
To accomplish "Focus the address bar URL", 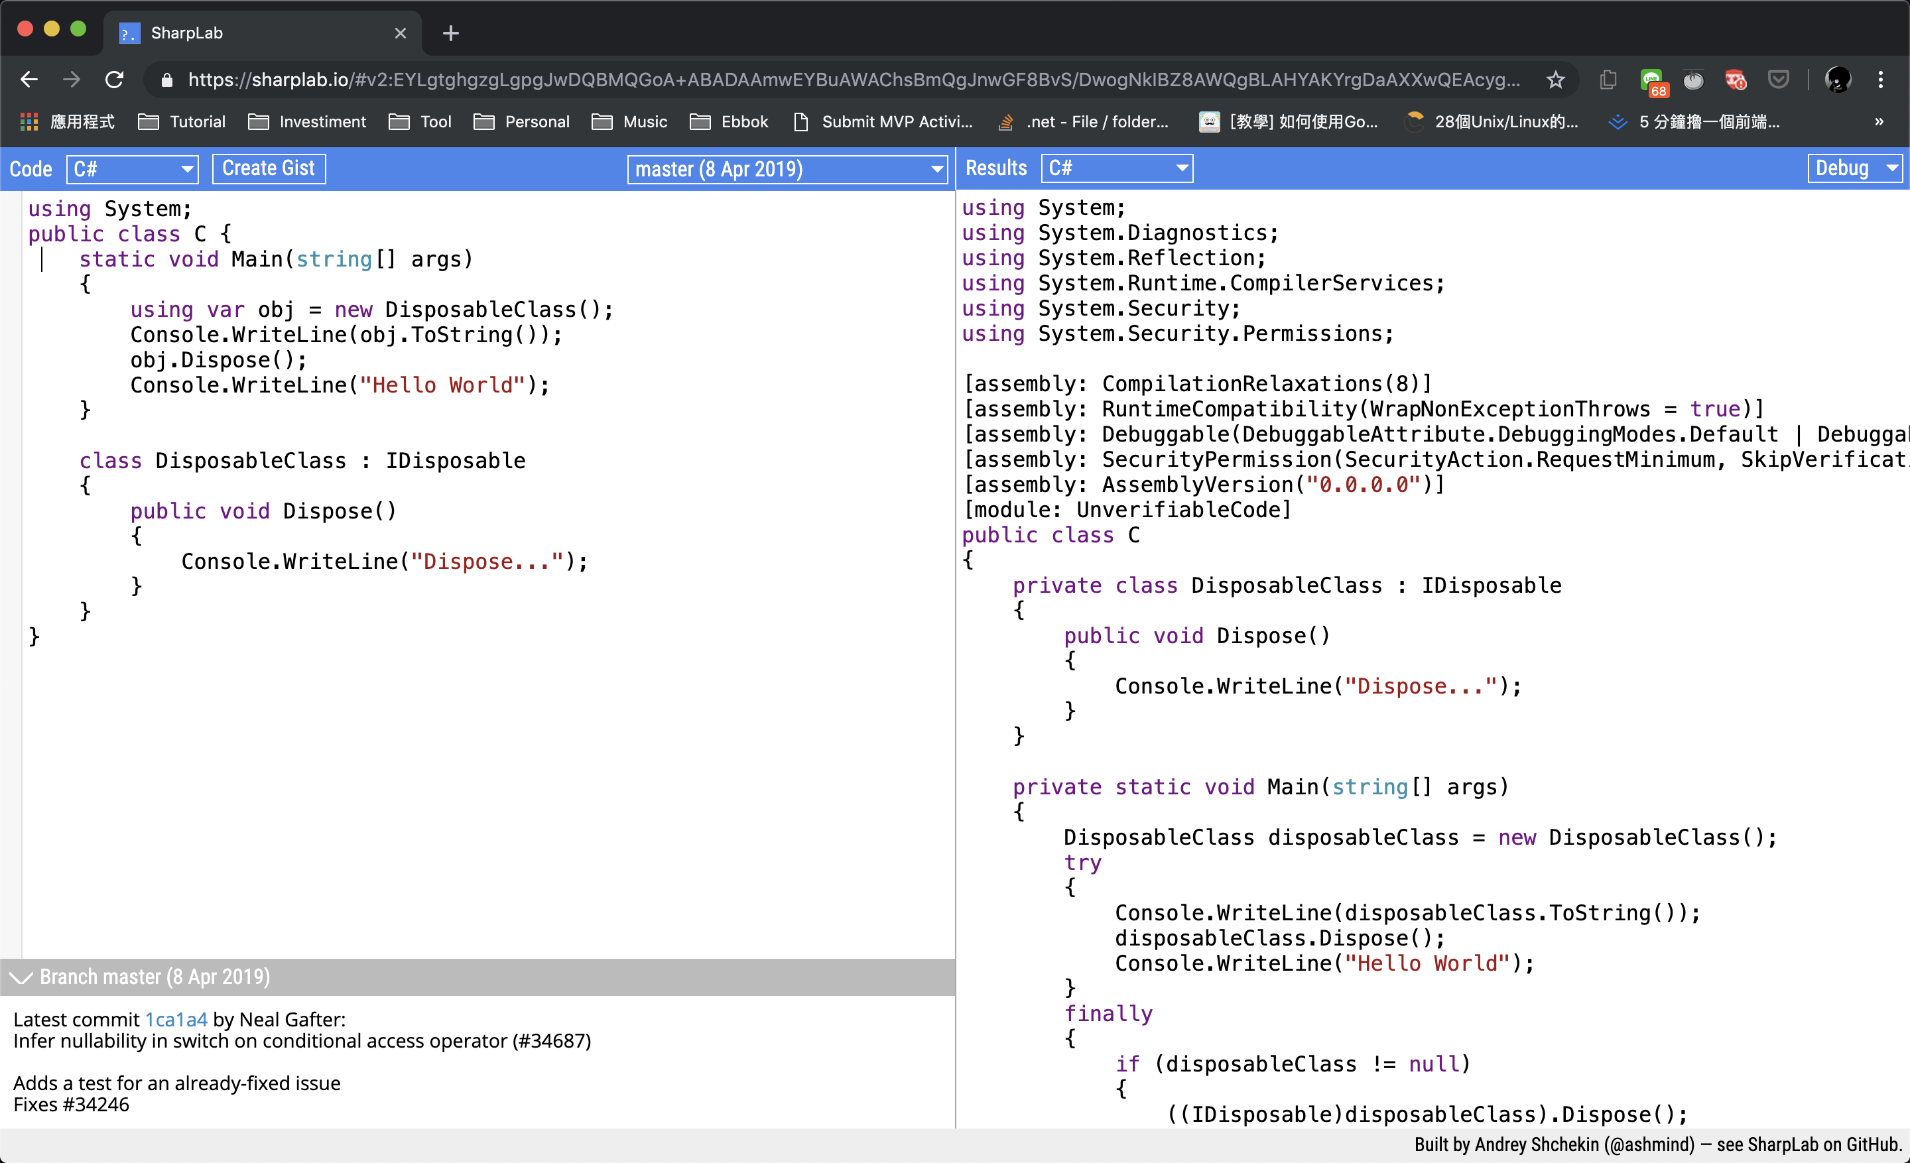I will pos(853,80).
